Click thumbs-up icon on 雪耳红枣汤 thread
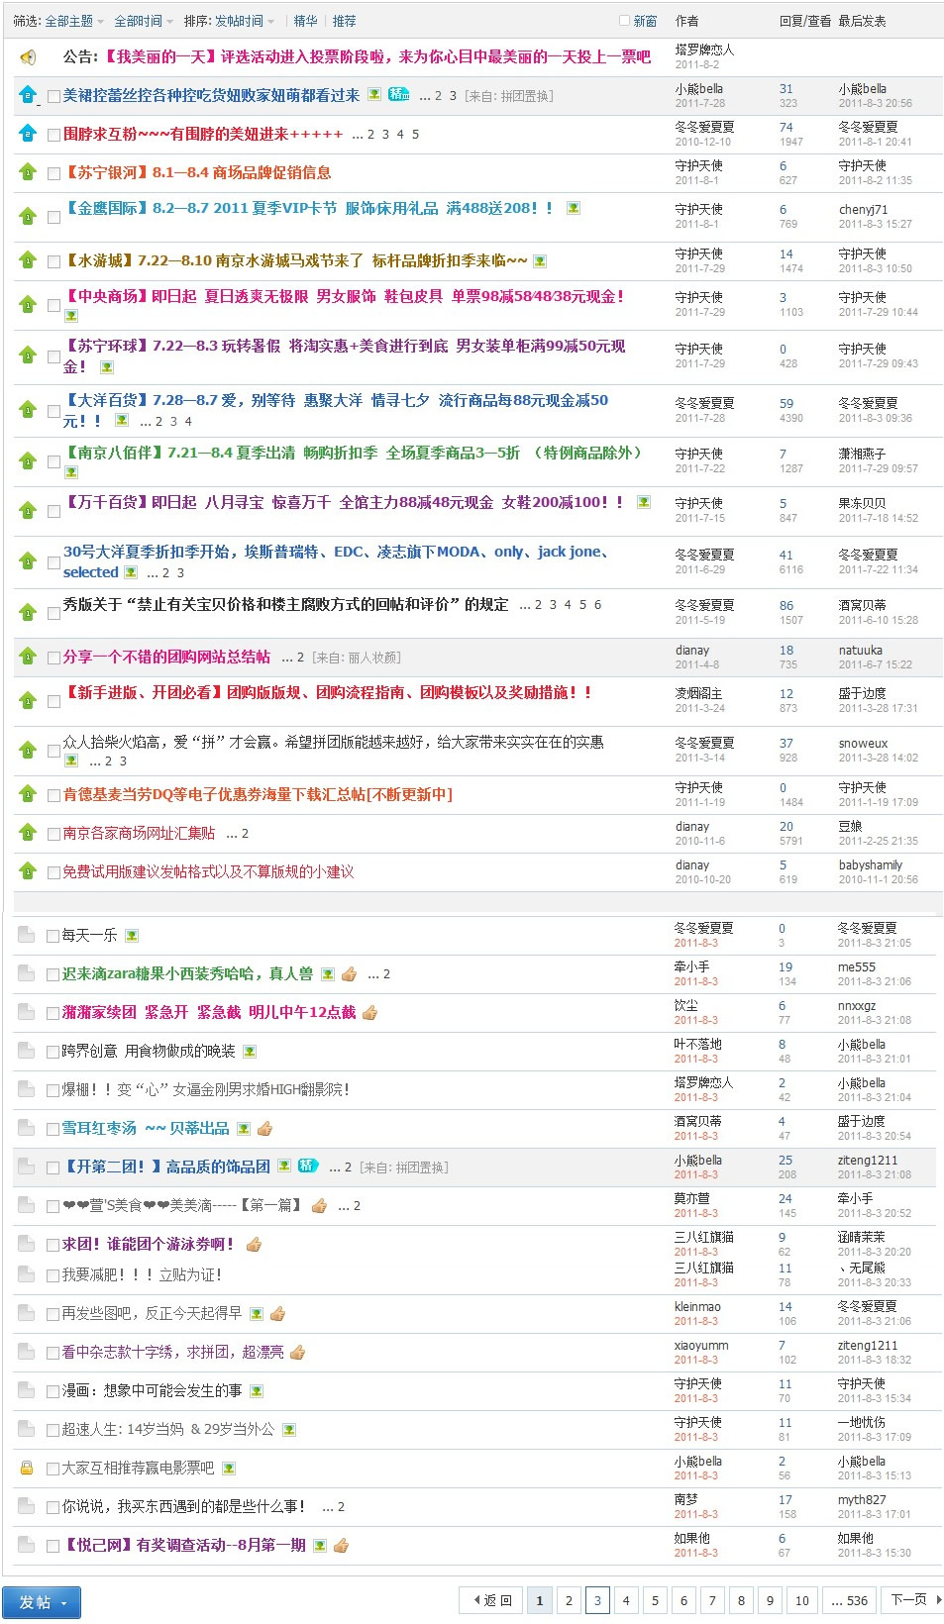The height and width of the screenshot is (1624, 944). click(x=264, y=1129)
